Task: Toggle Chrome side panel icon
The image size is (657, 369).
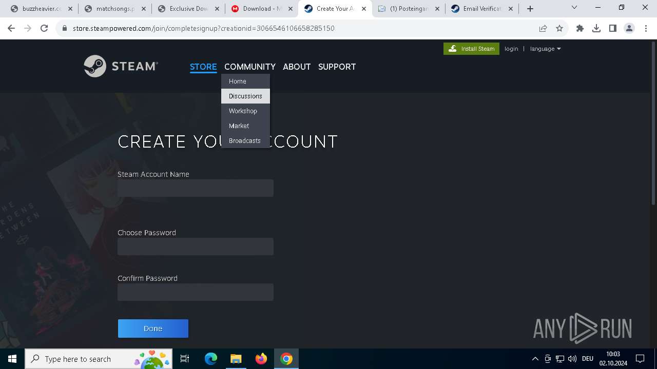Action: pyautogui.click(x=613, y=29)
